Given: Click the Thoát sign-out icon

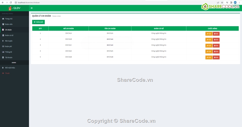Looking at the screenshot, I should 3,73.
